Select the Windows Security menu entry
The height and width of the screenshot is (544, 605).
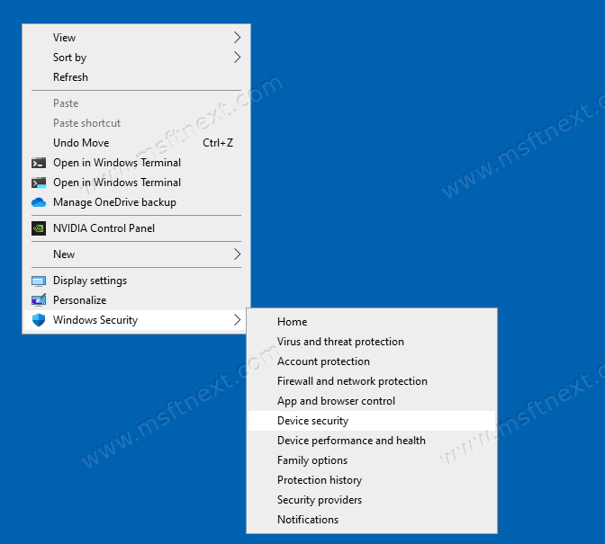[x=136, y=320]
